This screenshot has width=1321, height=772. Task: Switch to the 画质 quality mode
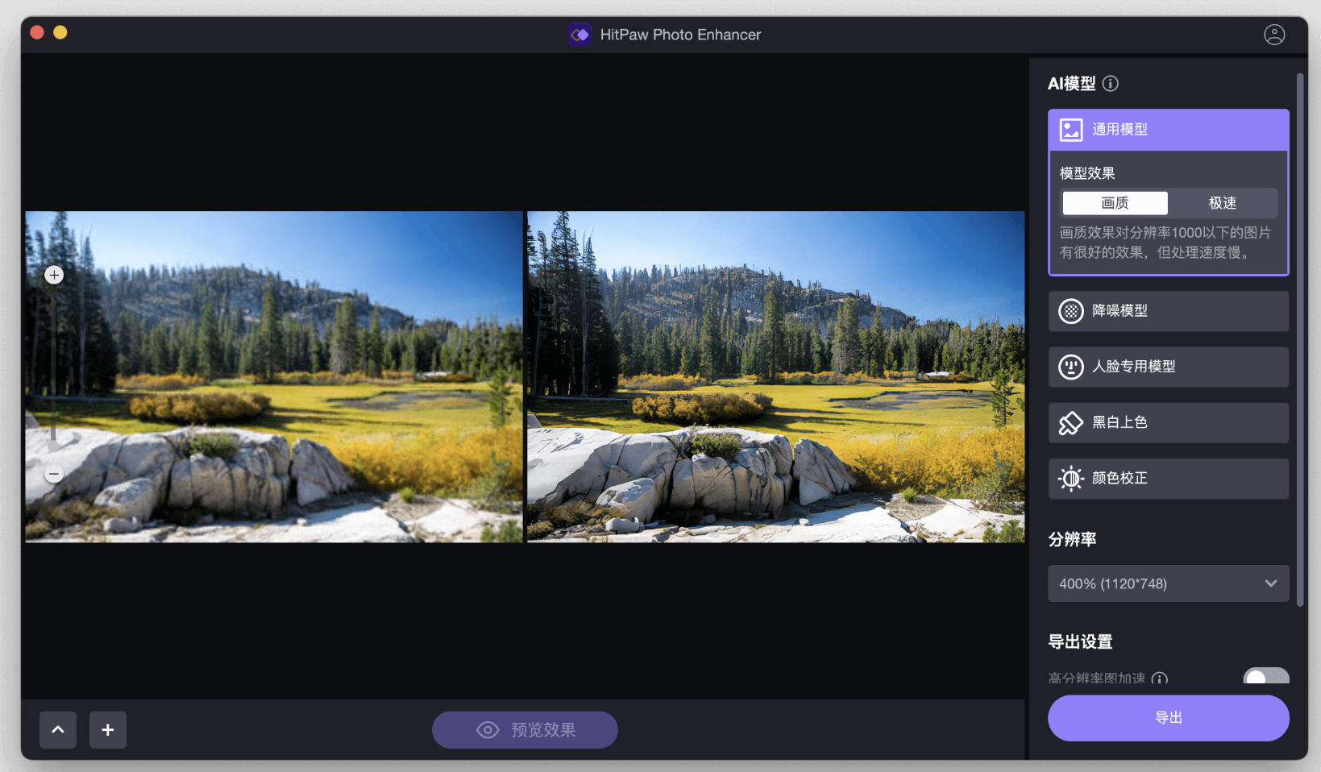[1114, 203]
